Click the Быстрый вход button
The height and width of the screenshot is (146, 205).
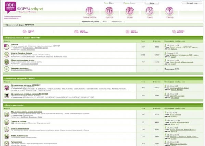coord(192,3)
